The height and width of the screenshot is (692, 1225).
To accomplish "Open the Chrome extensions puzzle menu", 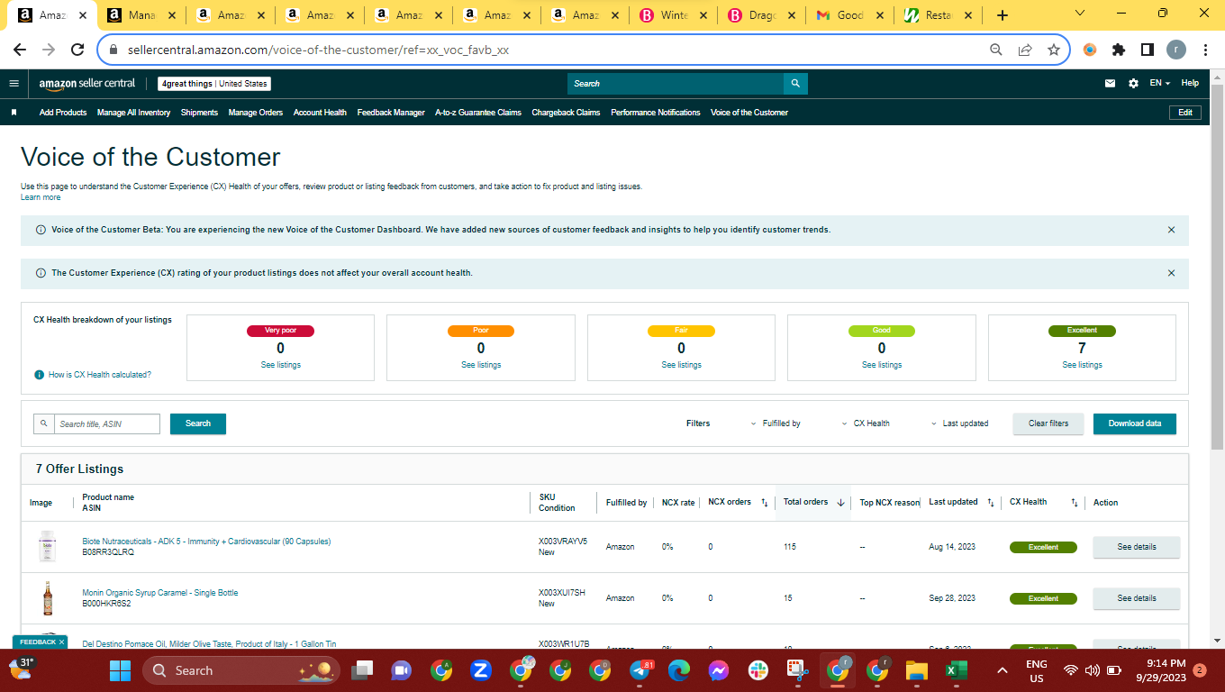I will [x=1119, y=50].
